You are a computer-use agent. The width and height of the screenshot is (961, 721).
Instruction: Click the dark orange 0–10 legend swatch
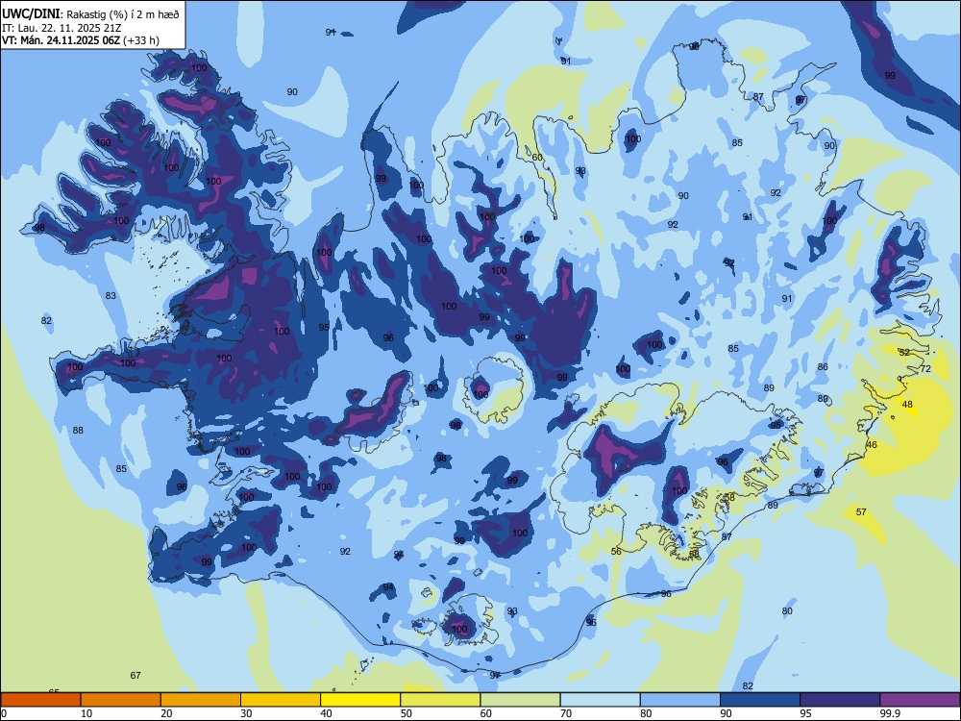point(40,700)
